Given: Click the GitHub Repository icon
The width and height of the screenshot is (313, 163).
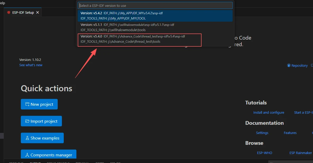Looking at the screenshot, I should click(289, 65).
